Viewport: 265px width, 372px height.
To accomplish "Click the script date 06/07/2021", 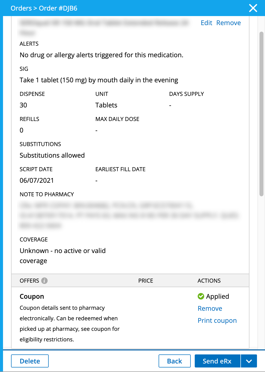I will pos(37,180).
